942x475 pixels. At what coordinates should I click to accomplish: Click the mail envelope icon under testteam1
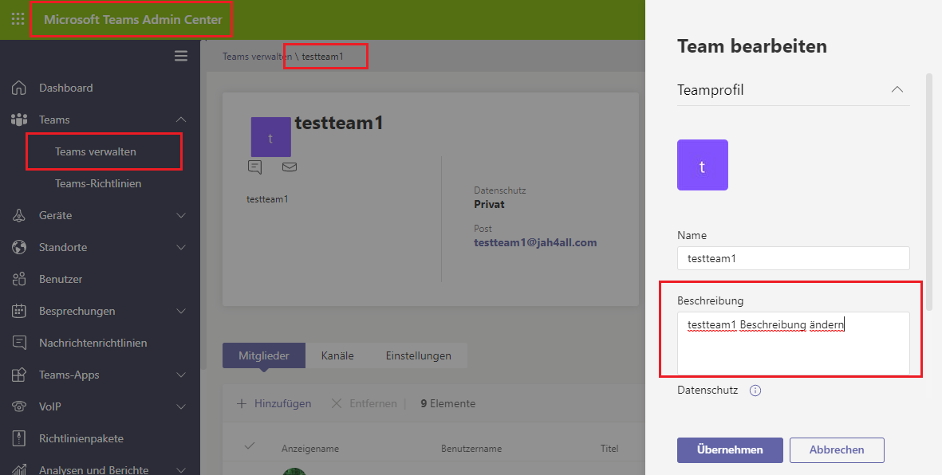[x=290, y=167]
